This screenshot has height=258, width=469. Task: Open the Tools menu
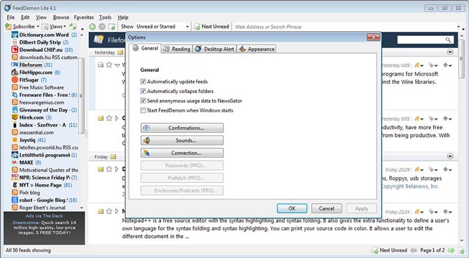105,17
